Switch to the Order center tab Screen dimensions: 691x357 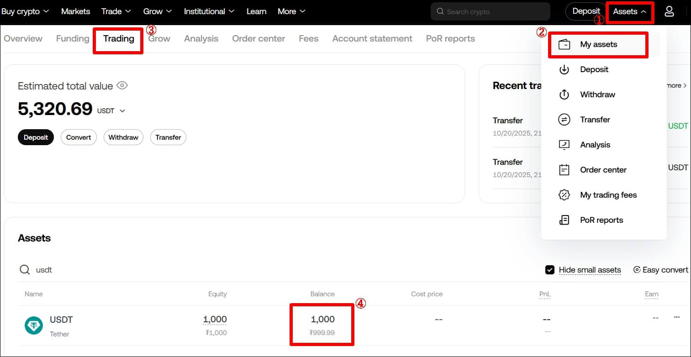(258, 39)
